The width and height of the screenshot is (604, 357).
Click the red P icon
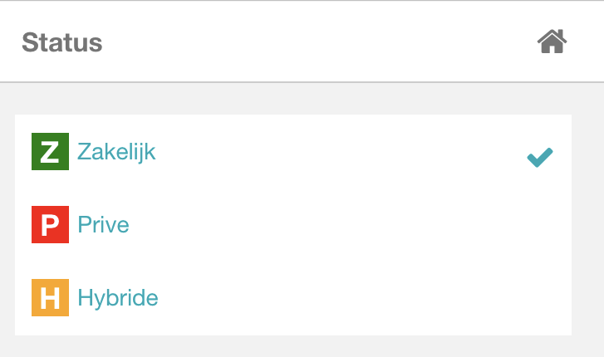click(x=50, y=224)
